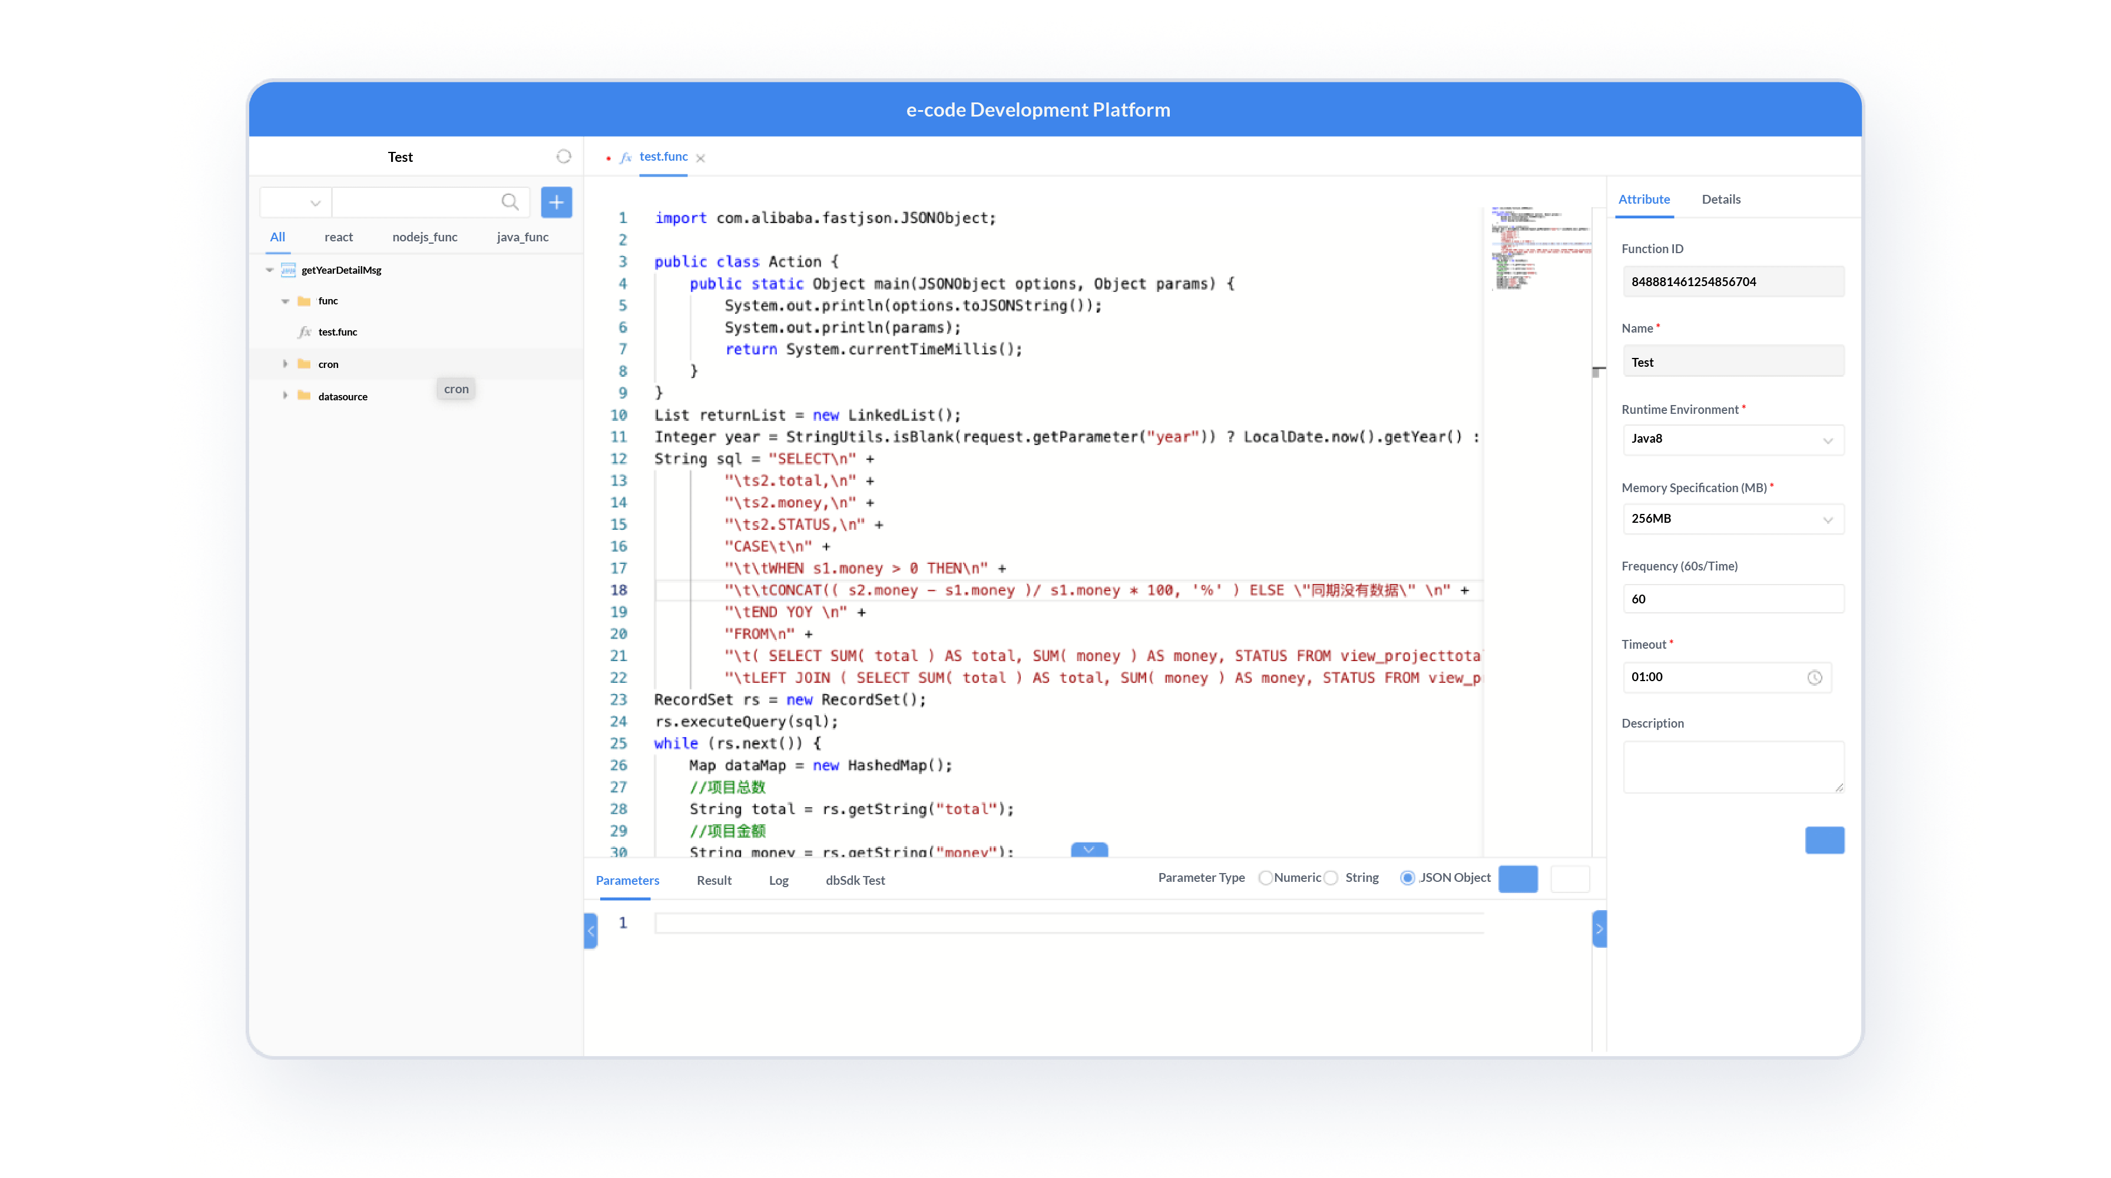Click the blue plus icon to add a function
The height and width of the screenshot is (1178, 2111).
557,201
